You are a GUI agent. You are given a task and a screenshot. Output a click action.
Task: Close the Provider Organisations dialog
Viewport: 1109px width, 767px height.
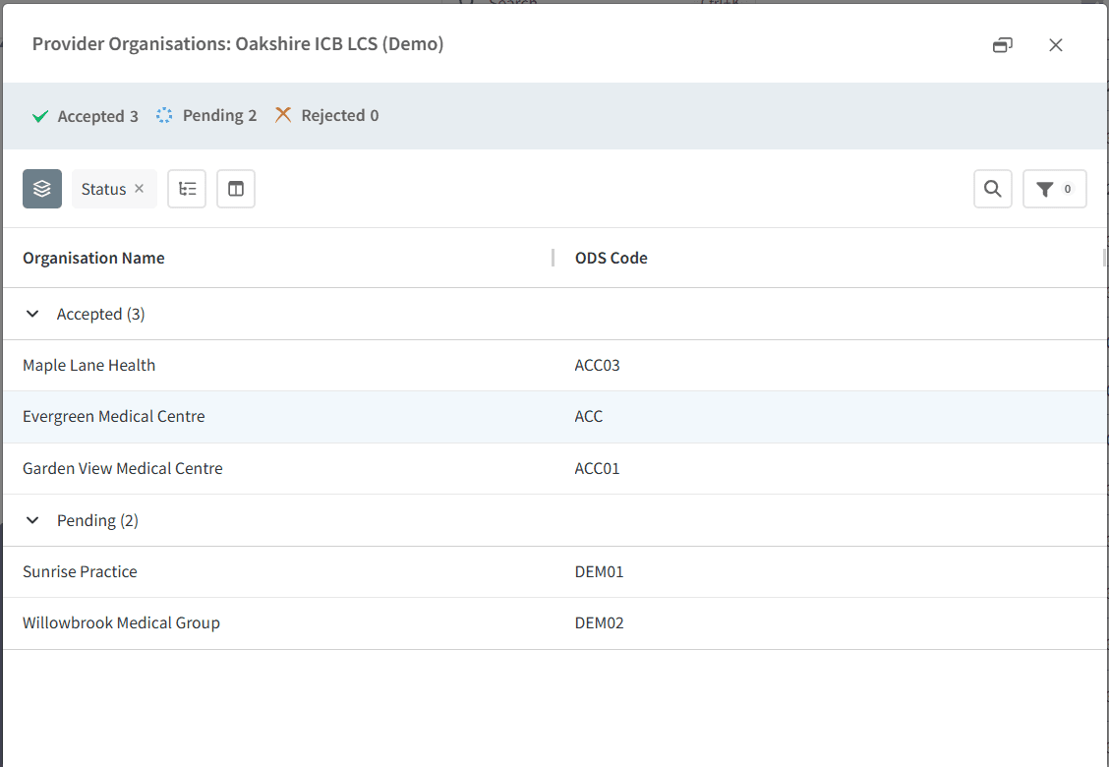[1056, 45]
